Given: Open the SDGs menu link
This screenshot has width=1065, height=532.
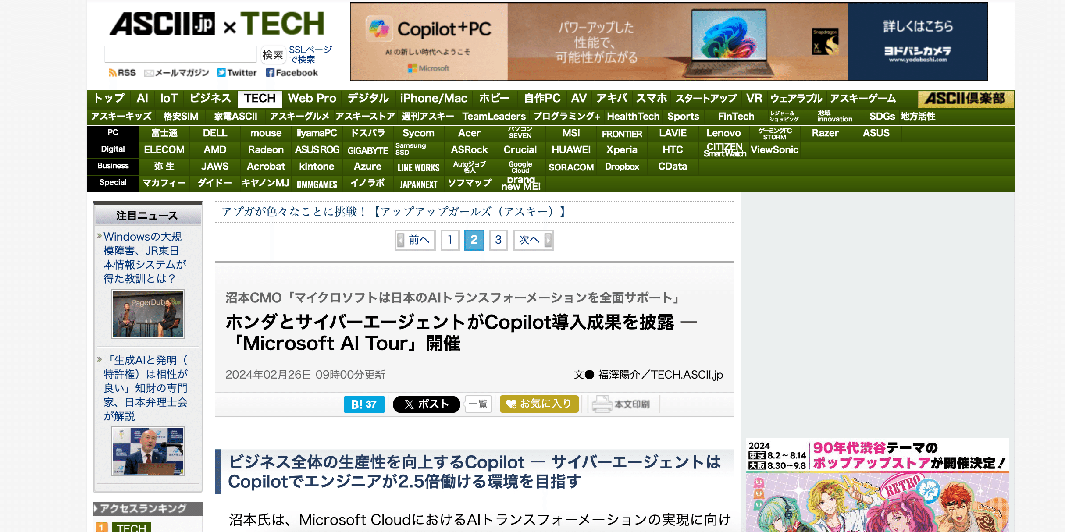Looking at the screenshot, I should (882, 117).
